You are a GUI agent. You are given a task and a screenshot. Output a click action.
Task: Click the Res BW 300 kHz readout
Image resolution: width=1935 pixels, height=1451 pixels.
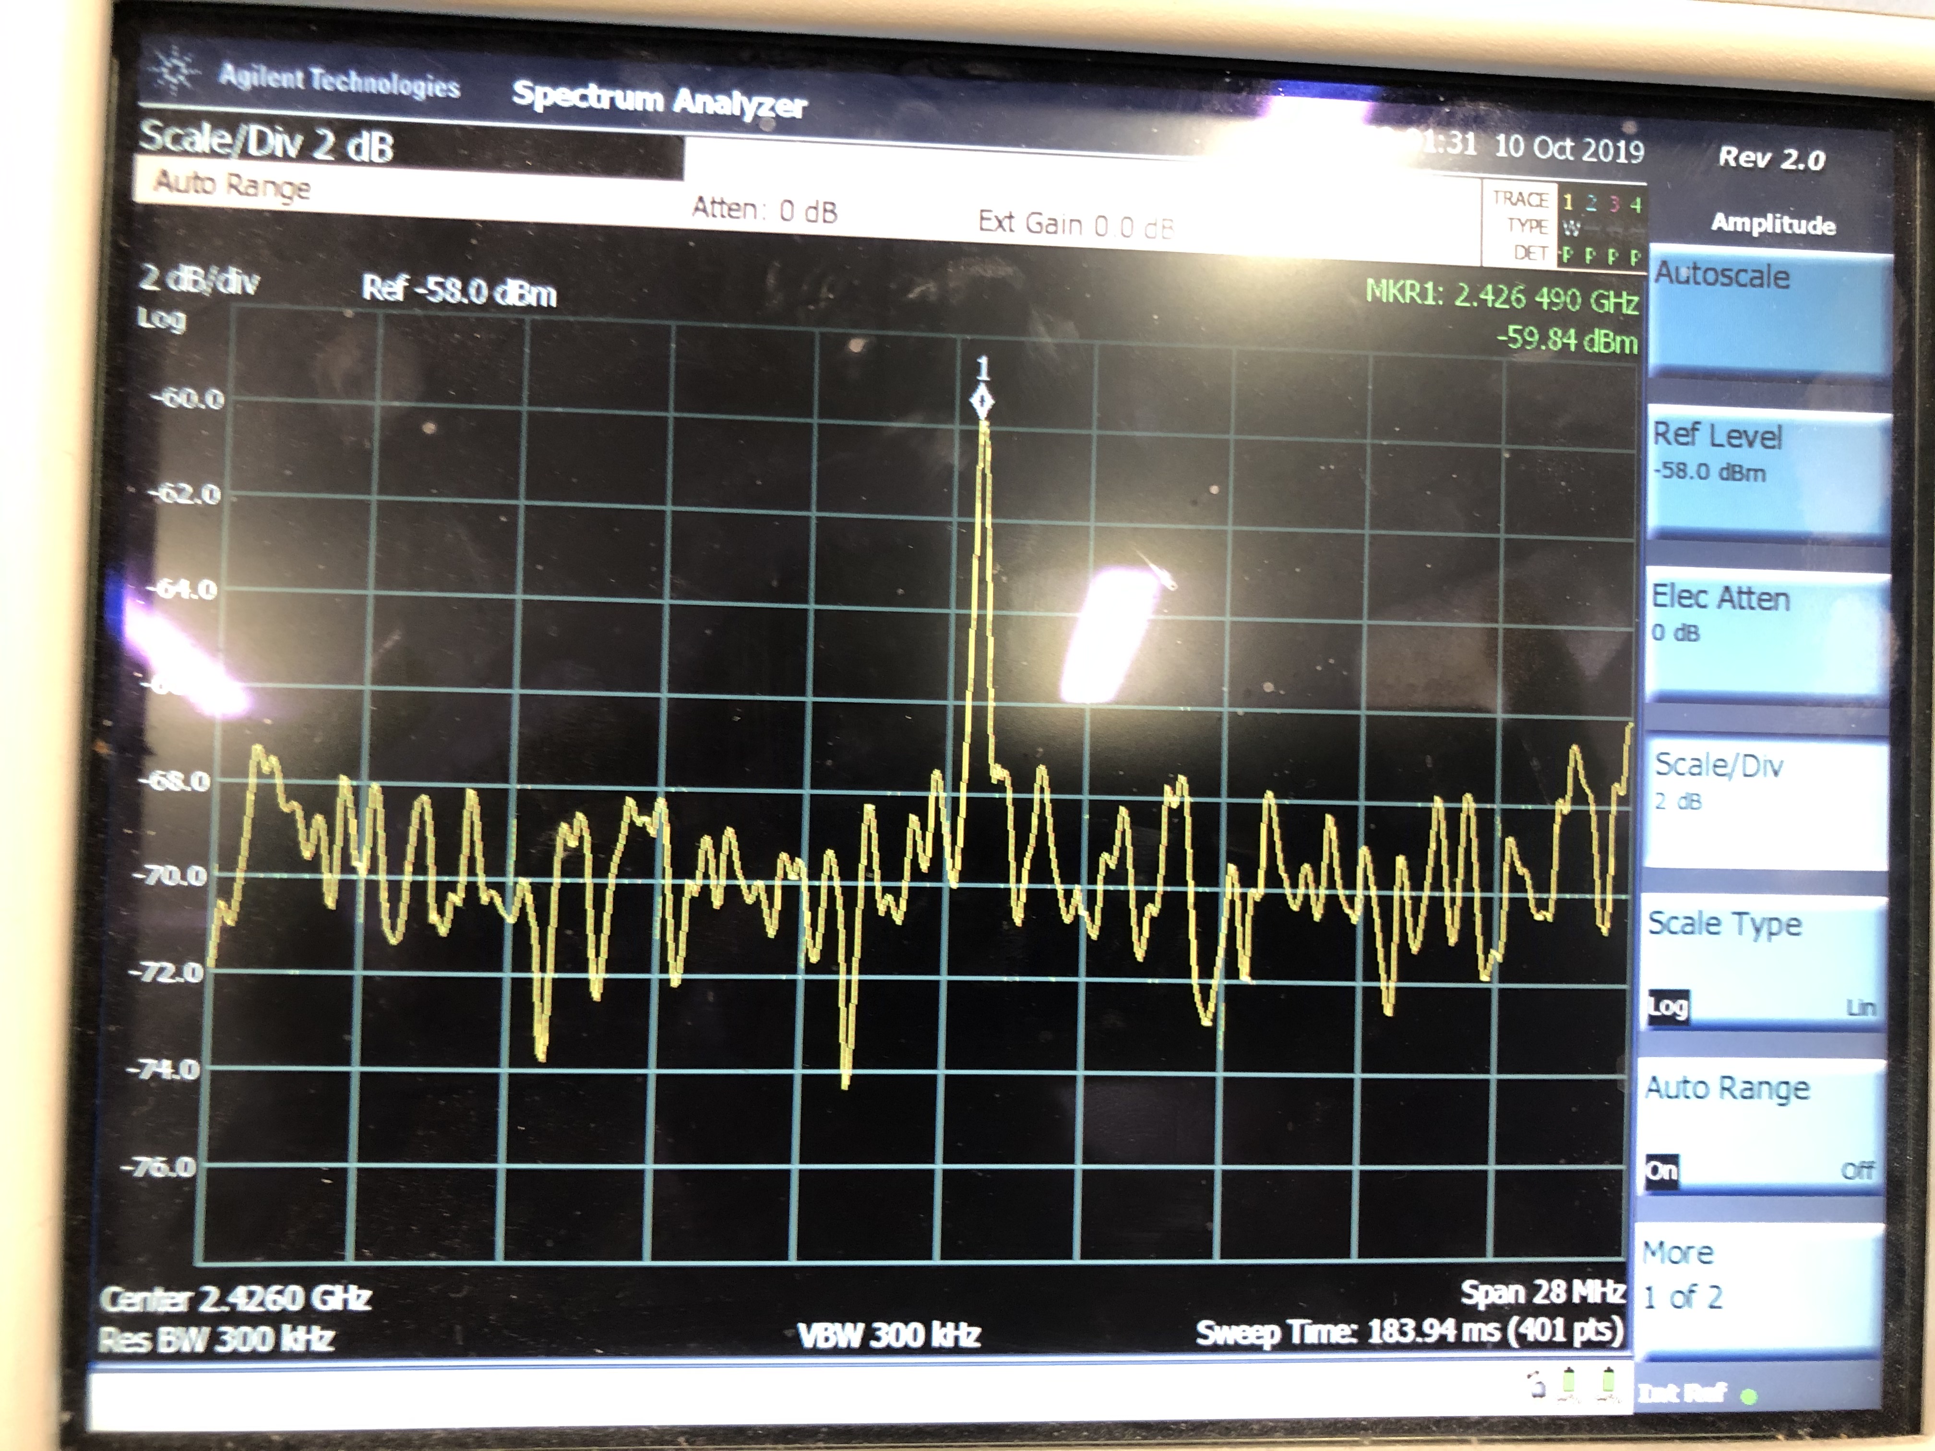[216, 1339]
